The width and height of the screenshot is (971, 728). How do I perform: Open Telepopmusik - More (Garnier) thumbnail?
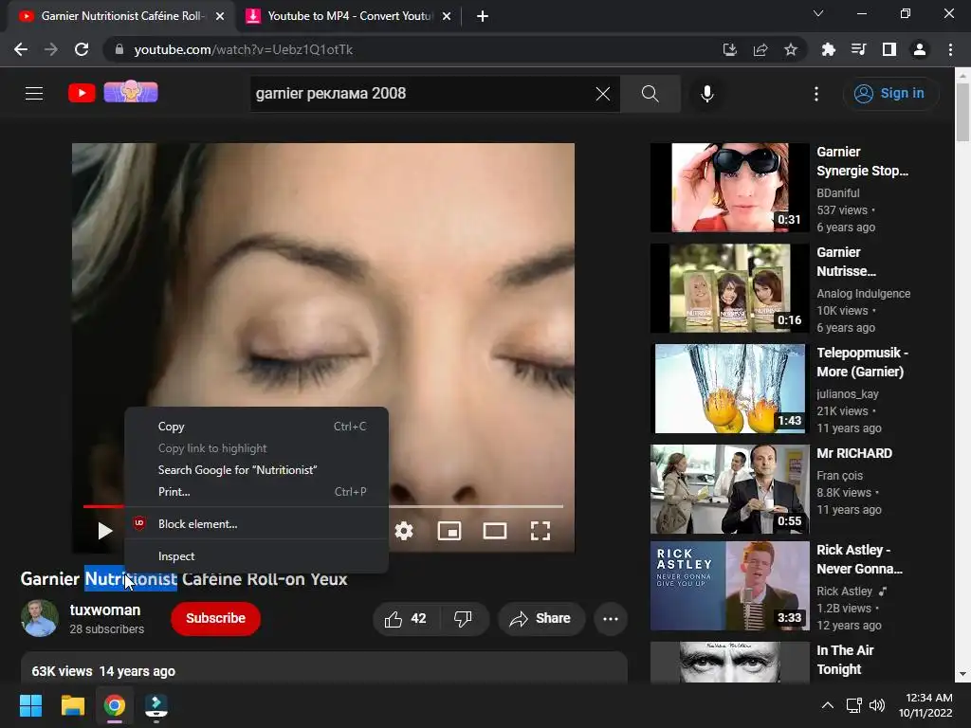(729, 389)
